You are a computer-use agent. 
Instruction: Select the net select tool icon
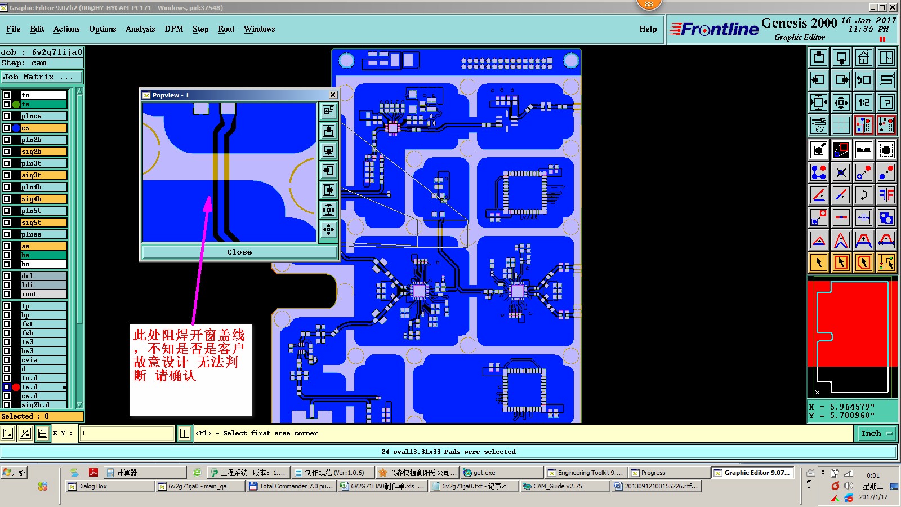coord(886,262)
